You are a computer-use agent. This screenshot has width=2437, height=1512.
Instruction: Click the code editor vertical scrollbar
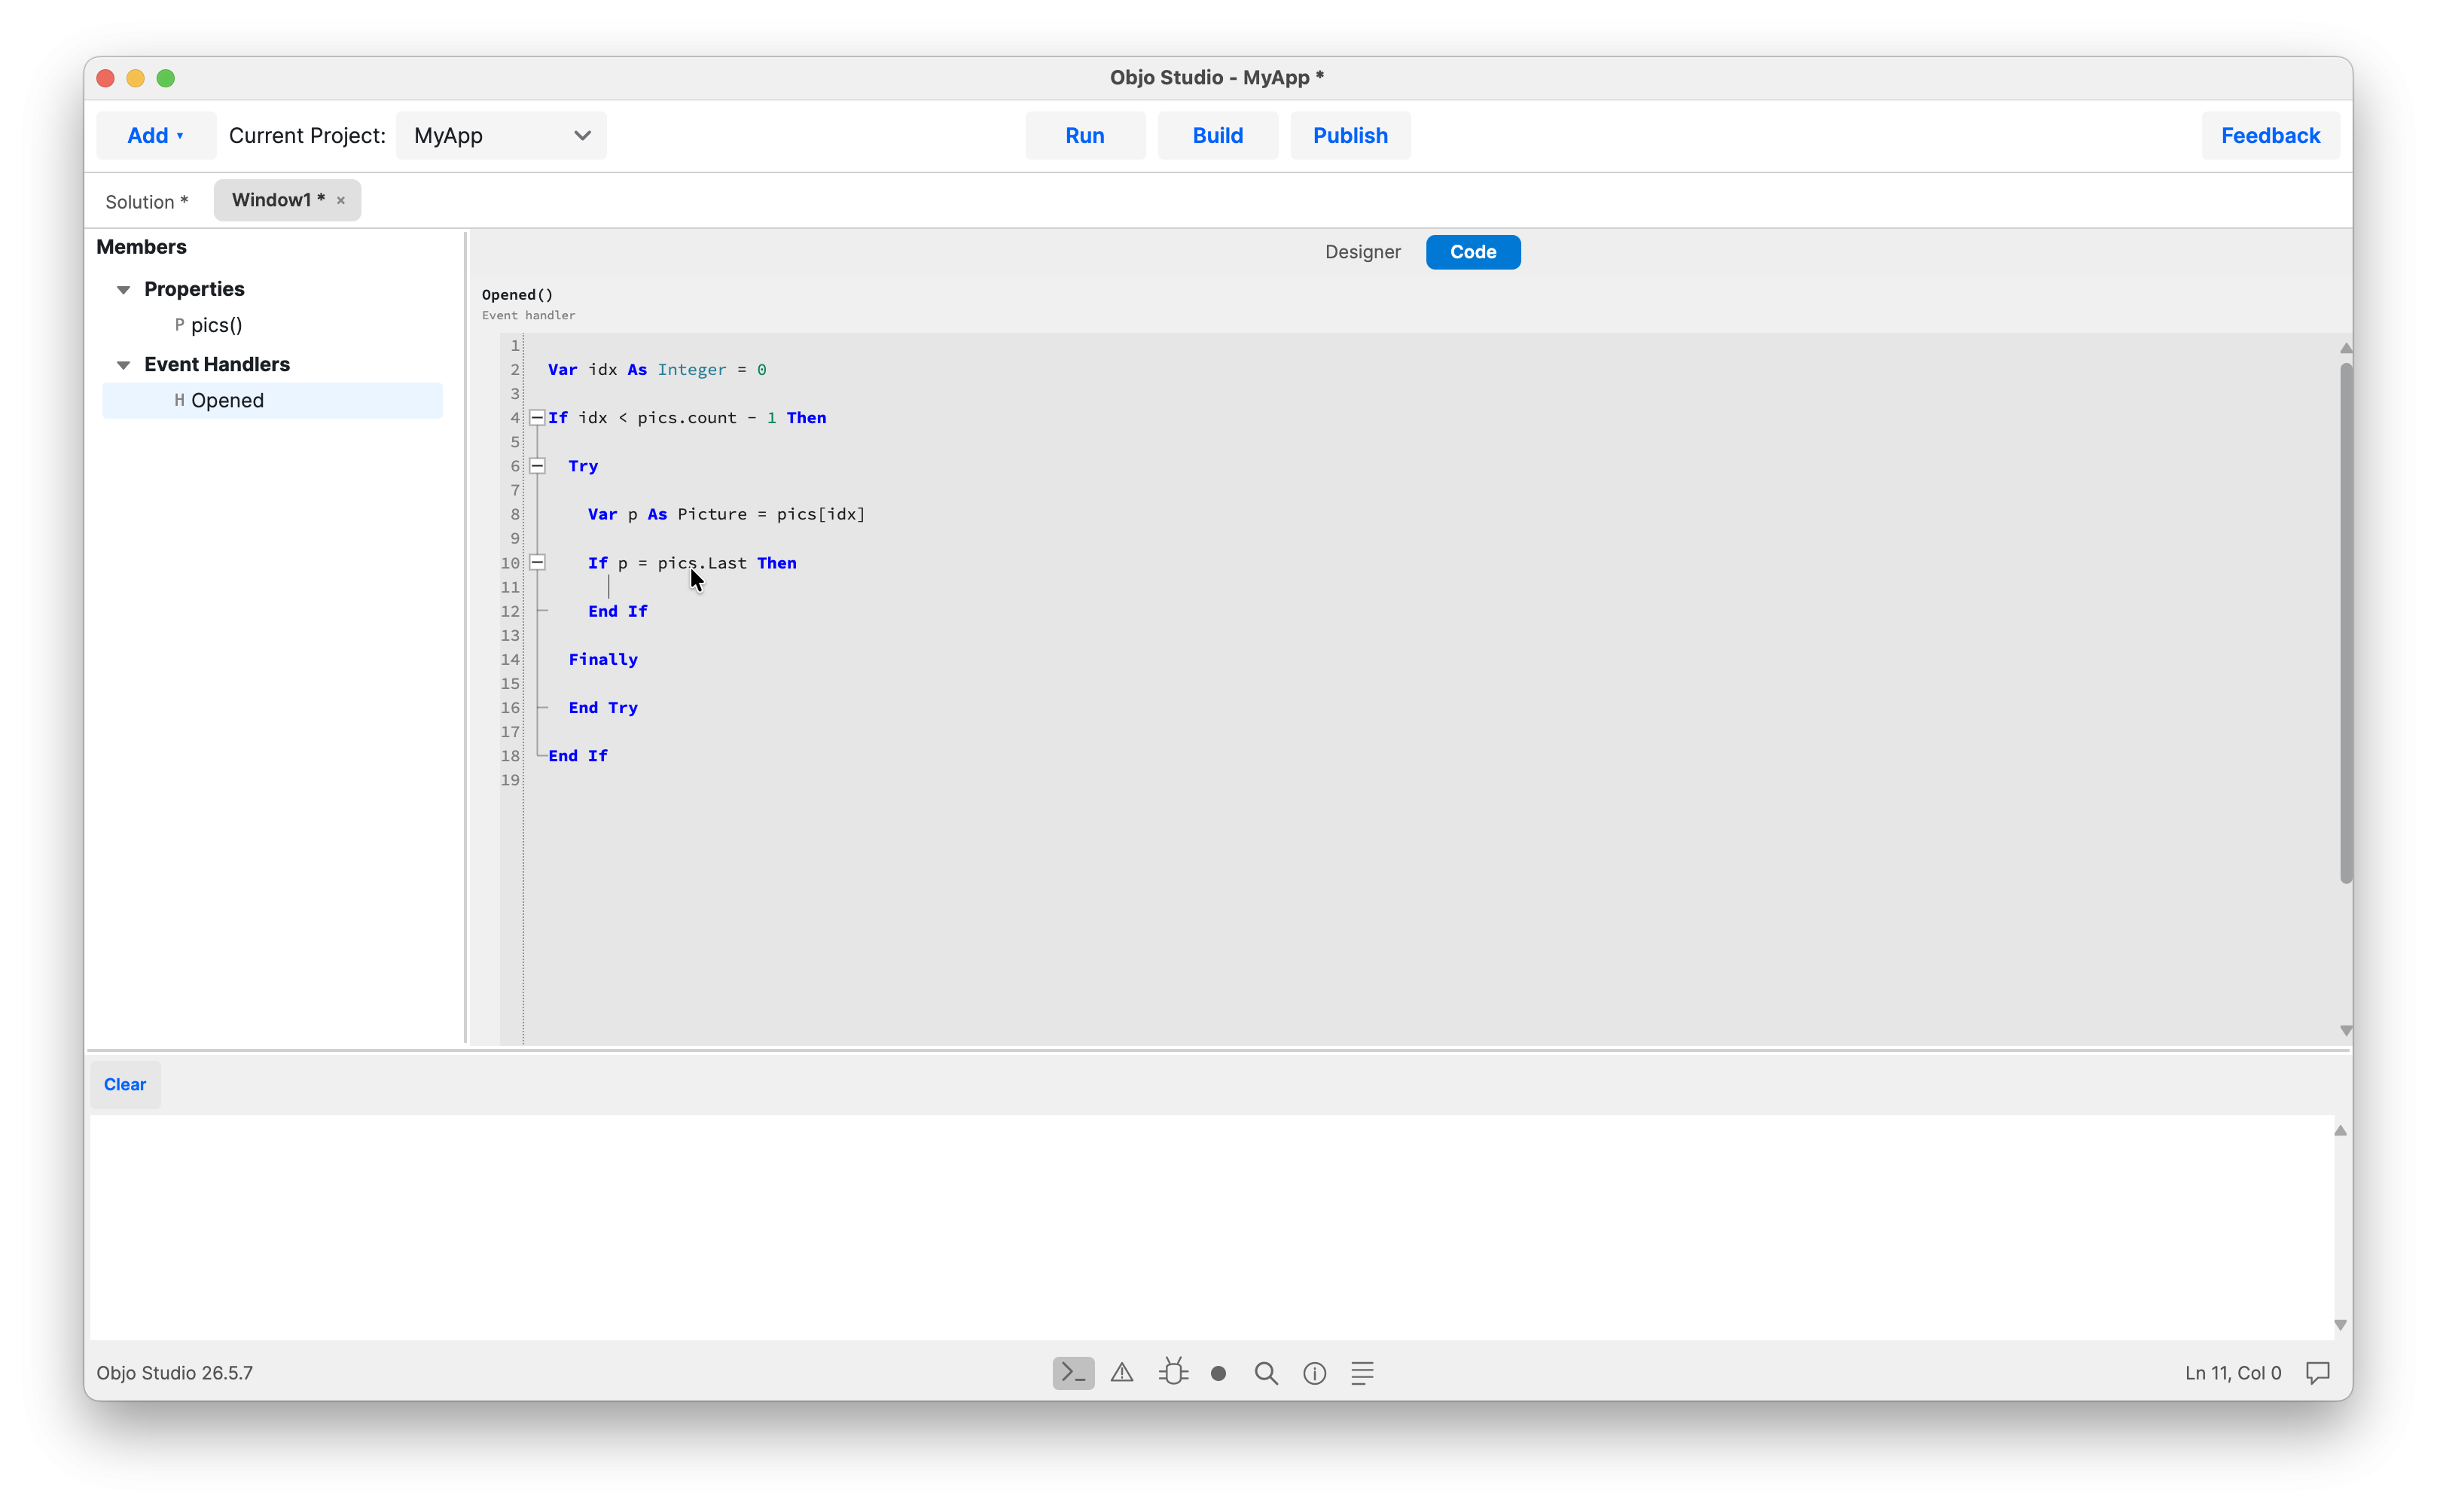tap(2345, 623)
